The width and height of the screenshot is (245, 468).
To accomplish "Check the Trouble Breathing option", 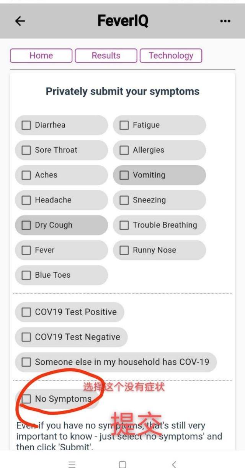I will pos(124,225).
